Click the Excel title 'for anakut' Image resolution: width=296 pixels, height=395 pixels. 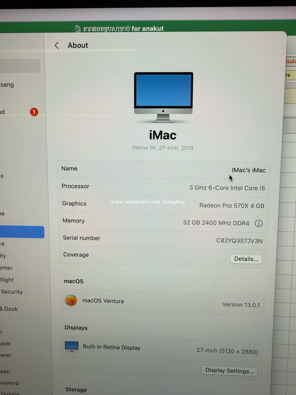[x=147, y=28]
